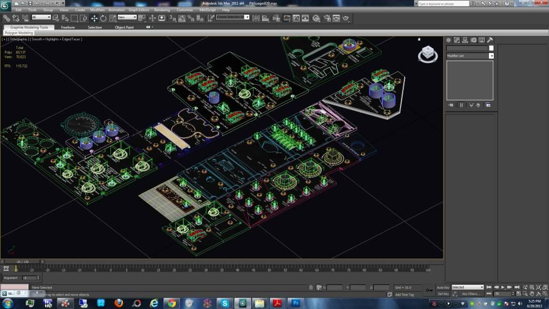Screen dimensions: 549x309
Task: Switch to the Freeform ribbon tab
Action: pos(68,27)
